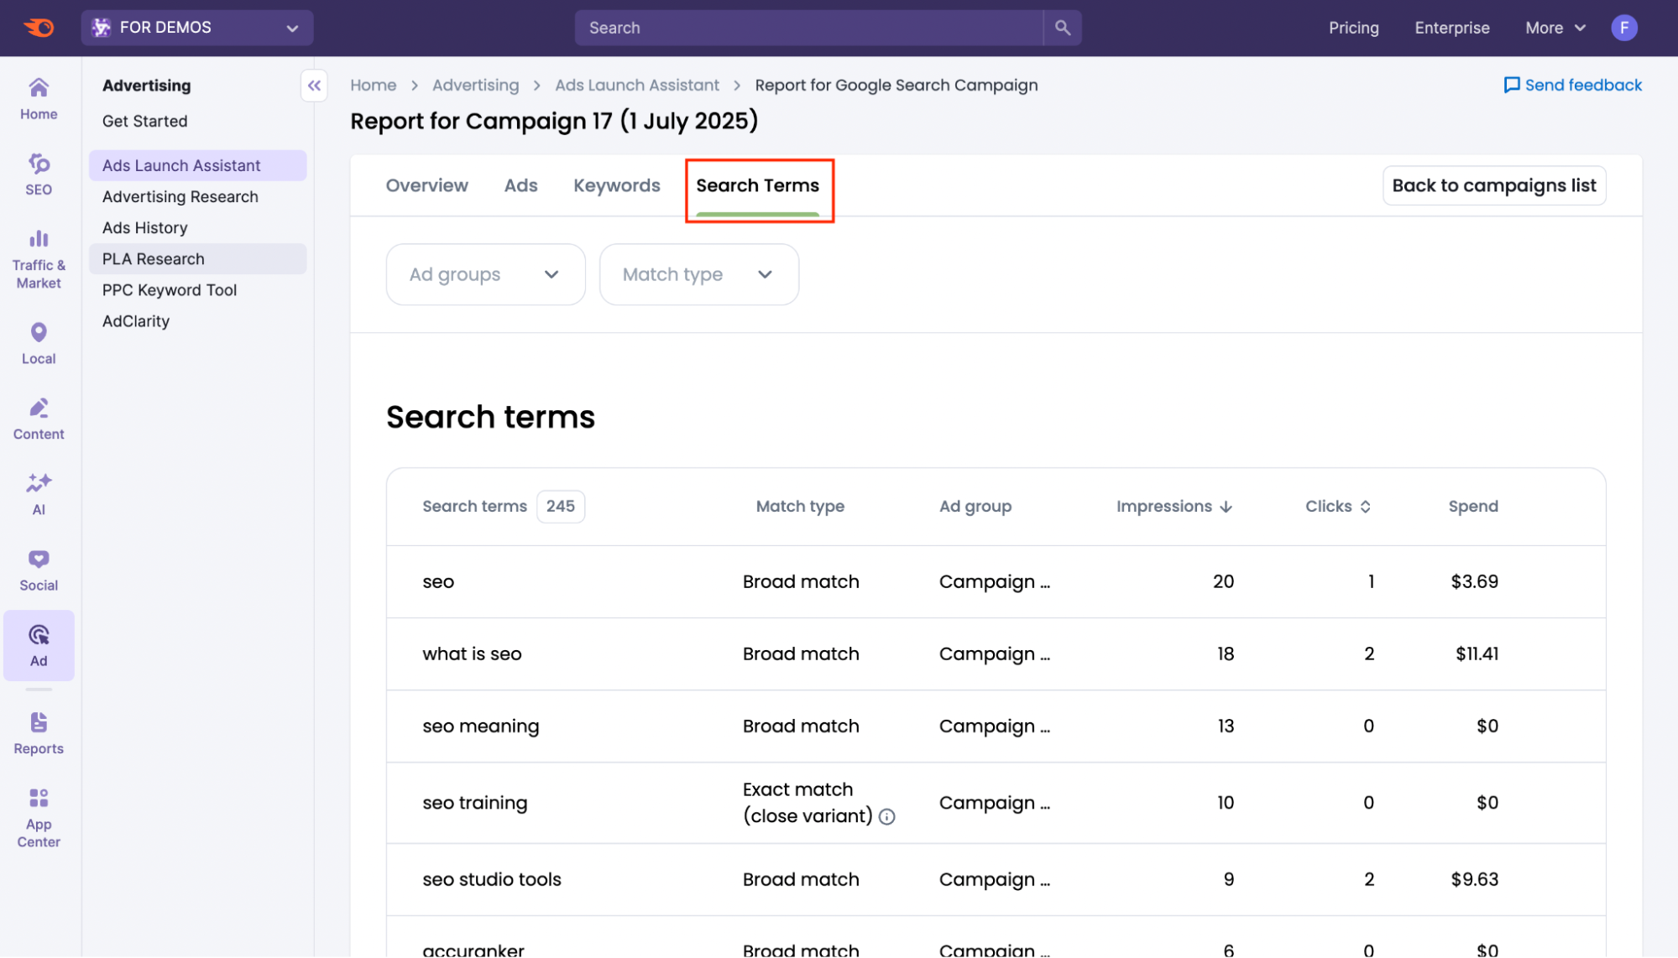
Task: Expand the Ad groups dropdown
Action: 485,274
